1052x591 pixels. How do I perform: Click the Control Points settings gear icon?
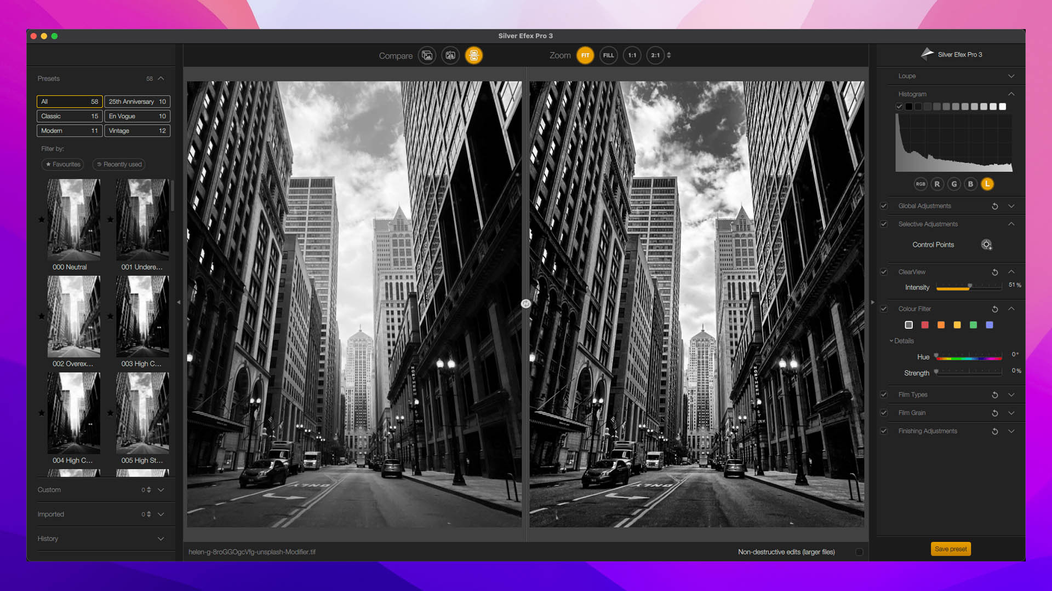986,245
